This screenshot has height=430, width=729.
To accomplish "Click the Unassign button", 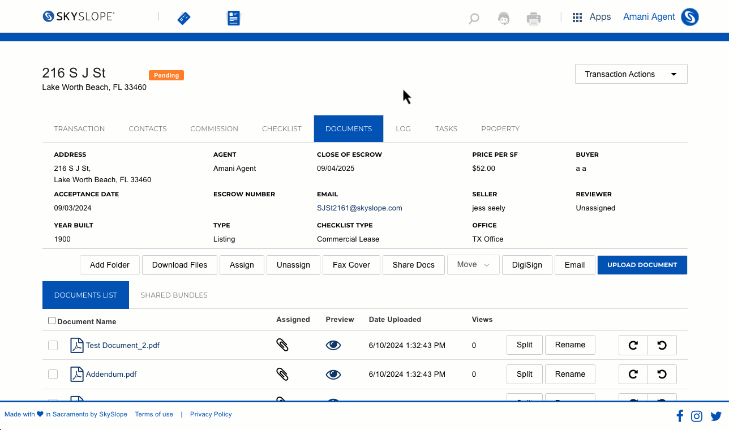I will (293, 265).
